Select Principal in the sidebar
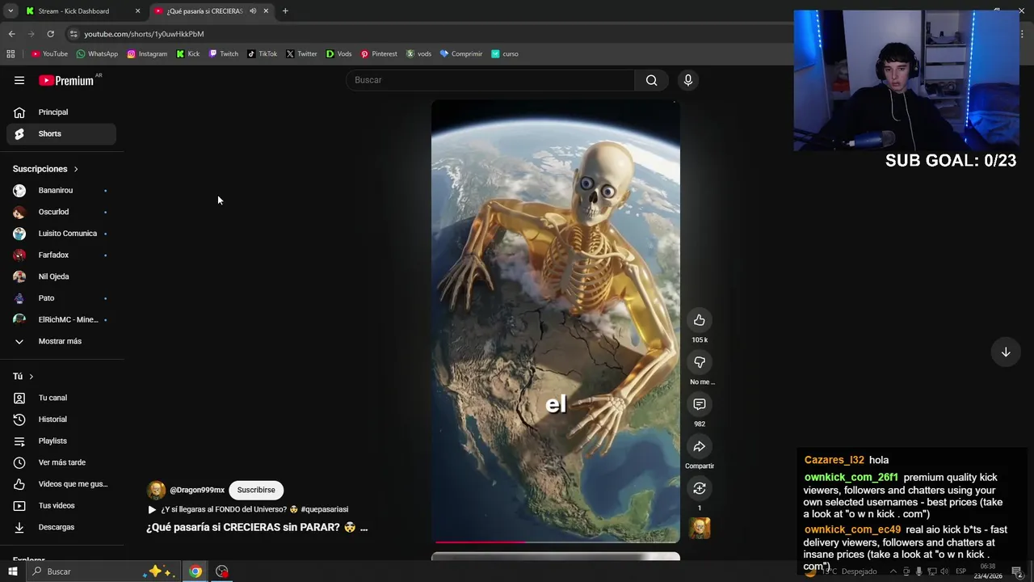1034x582 pixels. click(x=61, y=112)
